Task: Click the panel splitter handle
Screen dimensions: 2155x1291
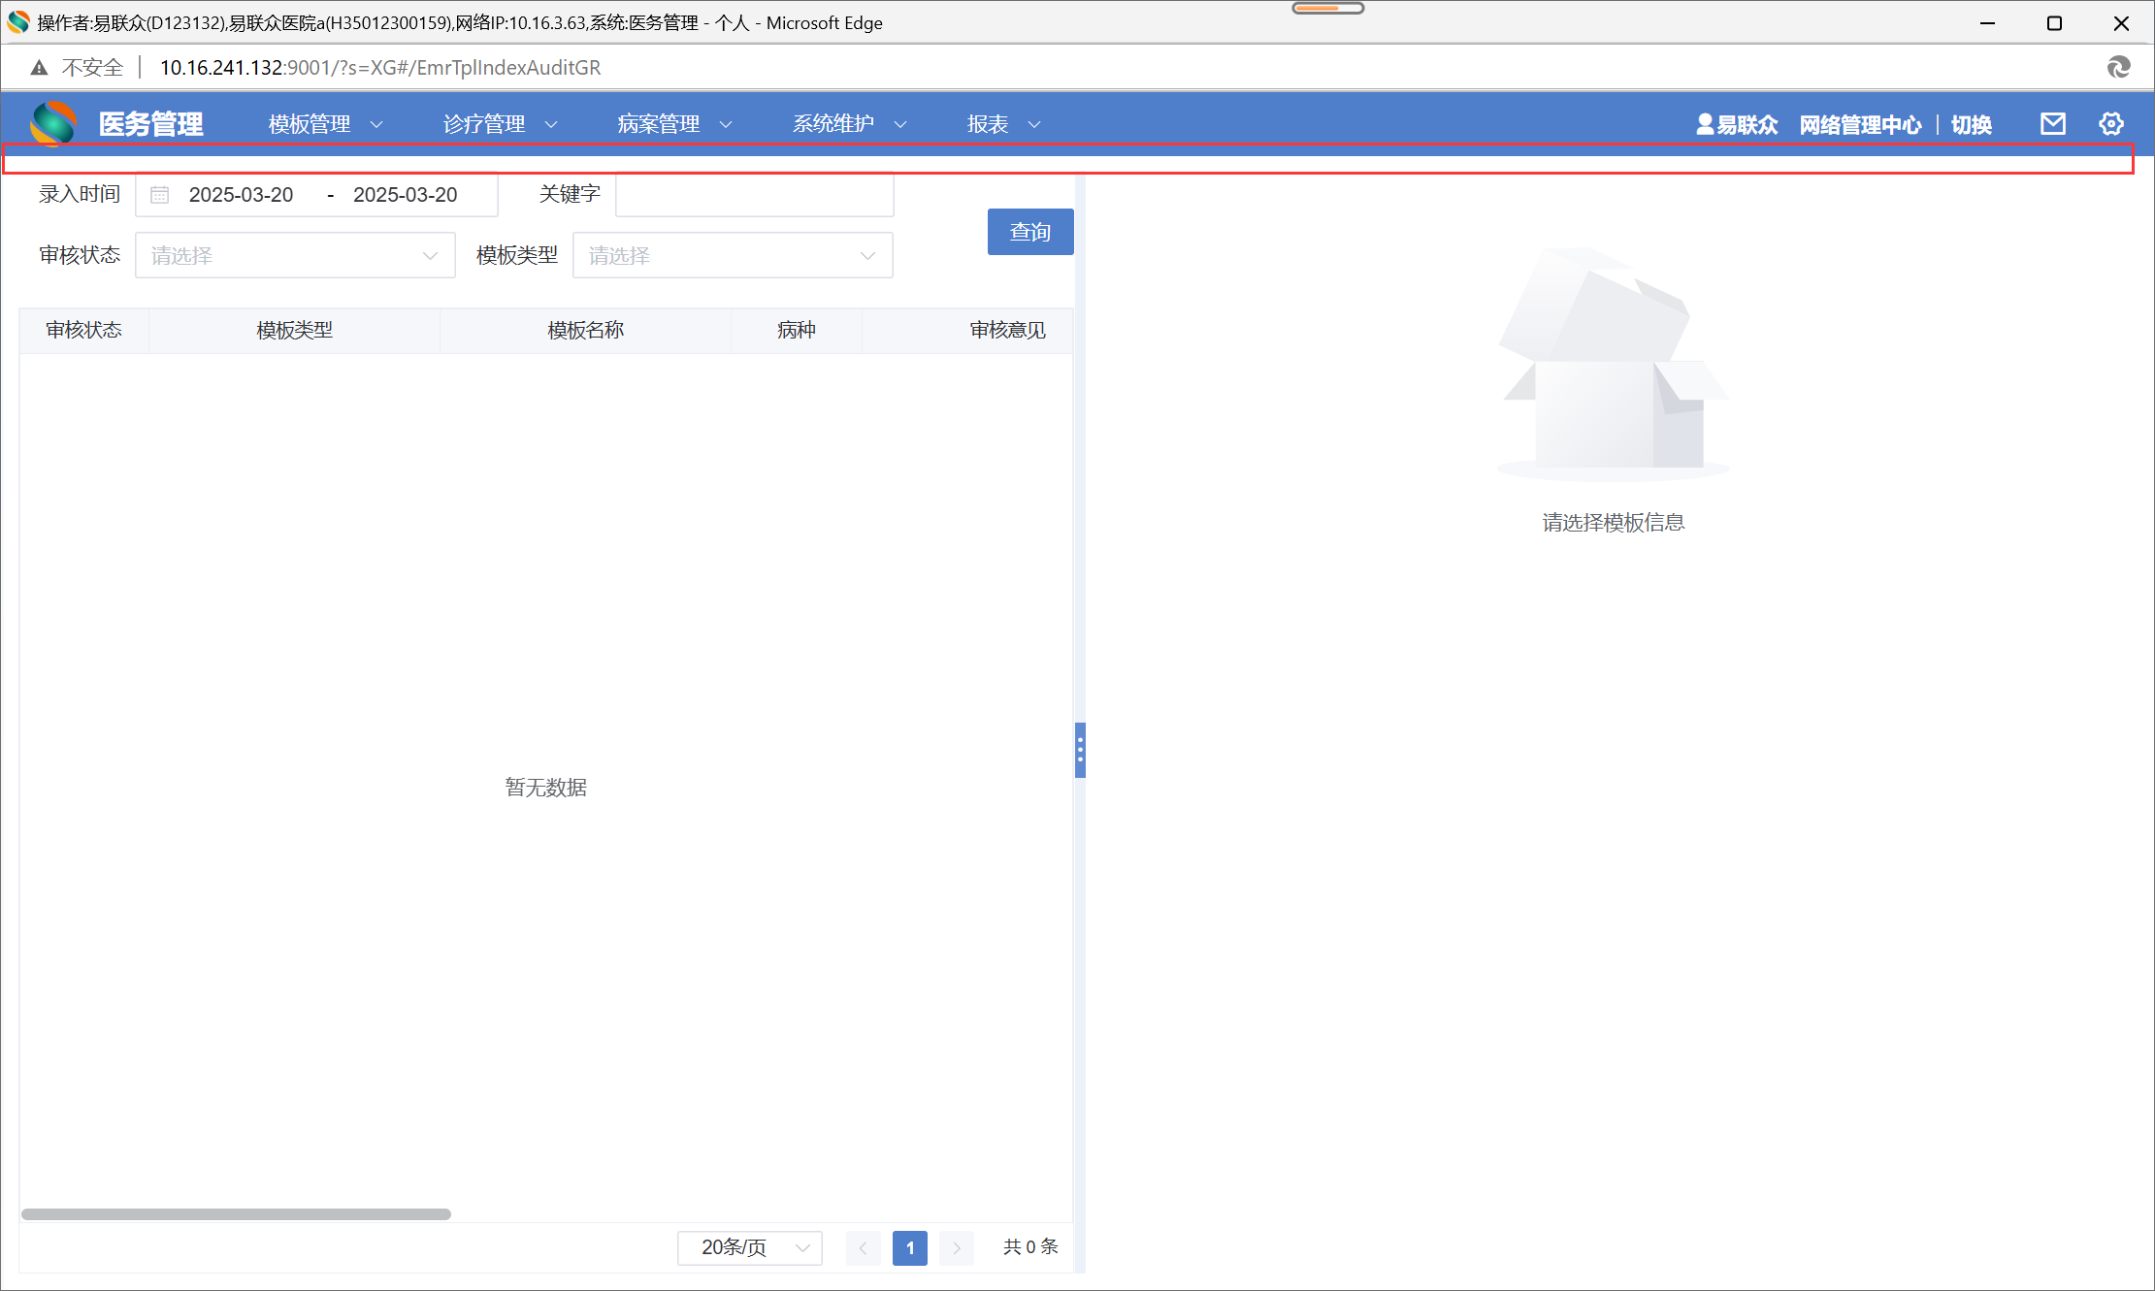Action: coord(1080,750)
